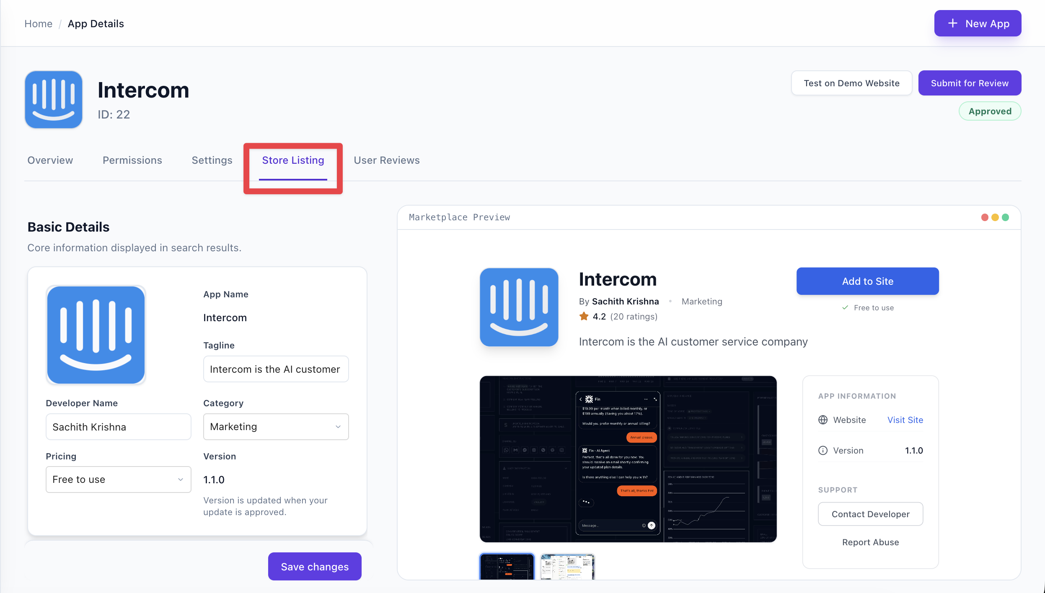1045x593 pixels.
Task: Open the Pricing dropdown showing Free to use
Action: pyautogui.click(x=118, y=479)
